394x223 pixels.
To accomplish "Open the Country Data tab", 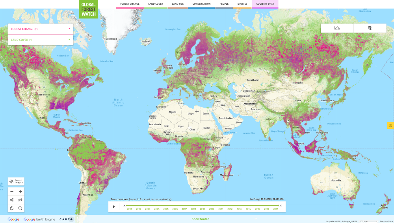I will (x=265, y=4).
